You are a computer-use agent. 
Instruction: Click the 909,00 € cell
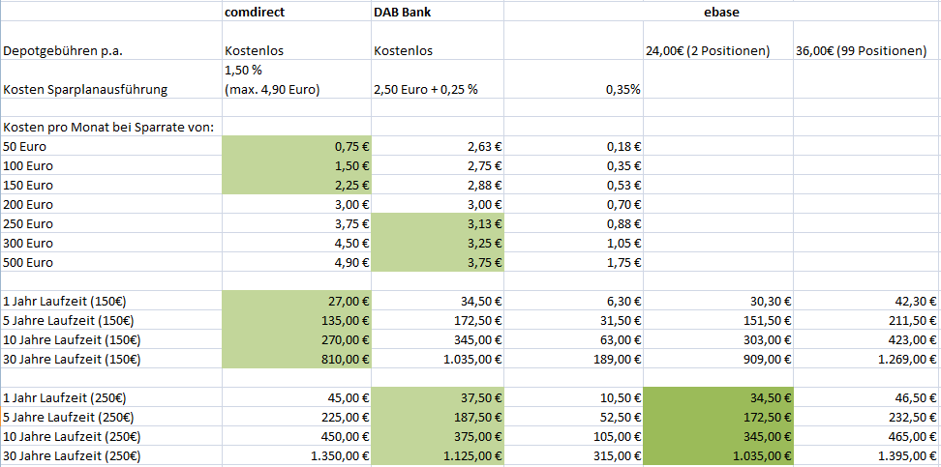click(x=717, y=359)
